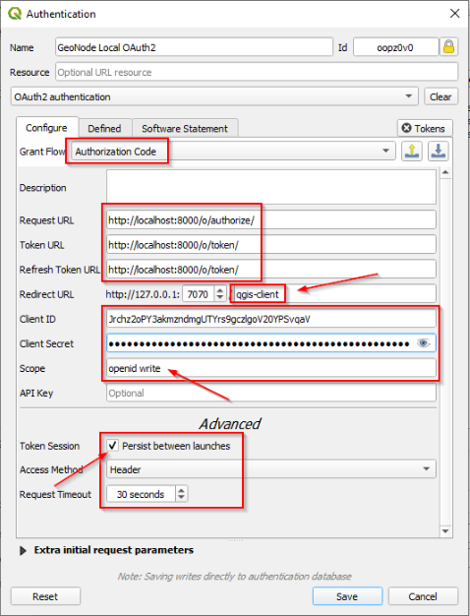Click the Client ID field
The image size is (470, 616).
coord(271,319)
